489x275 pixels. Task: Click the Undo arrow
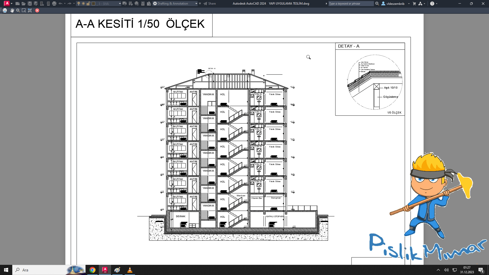[x=60, y=4]
